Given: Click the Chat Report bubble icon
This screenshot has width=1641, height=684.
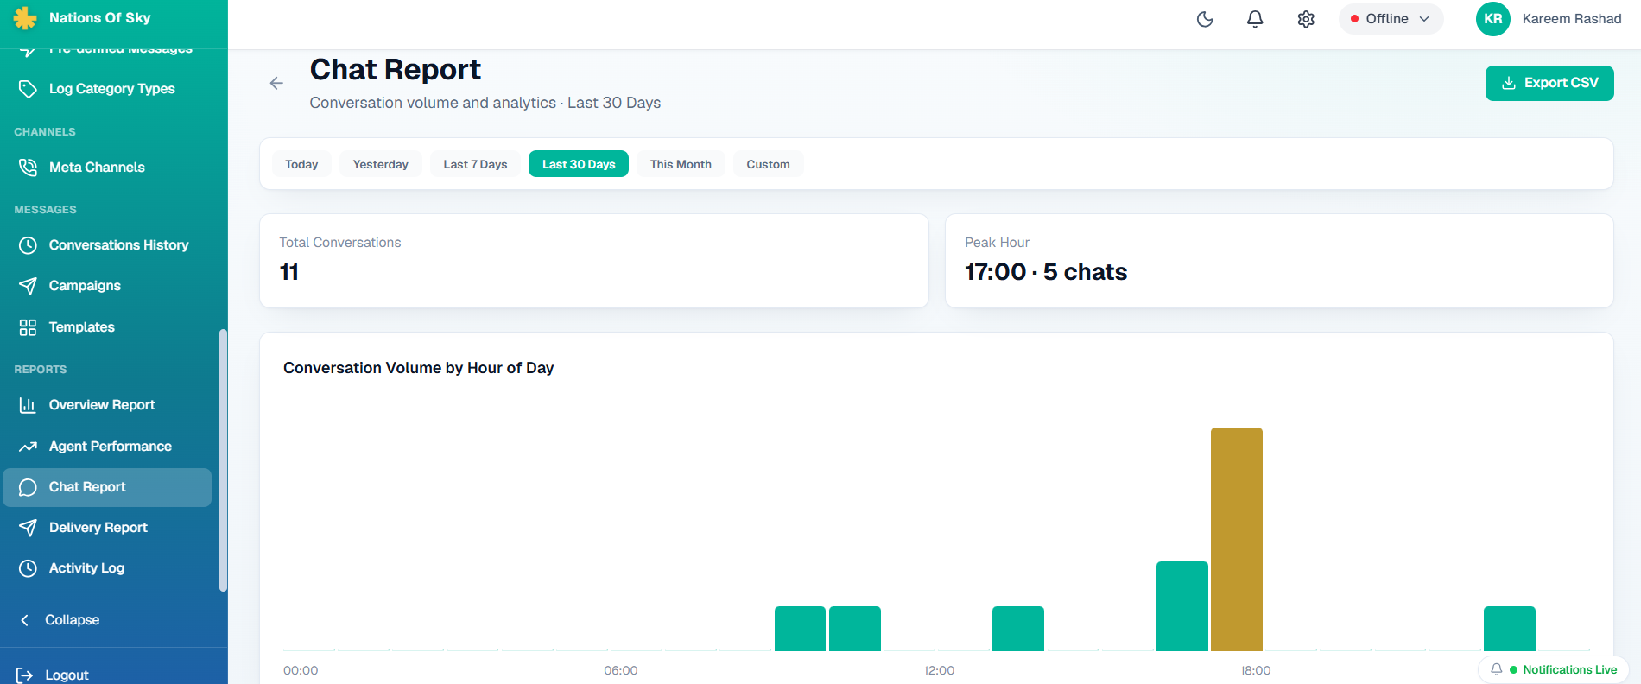Looking at the screenshot, I should pyautogui.click(x=28, y=487).
